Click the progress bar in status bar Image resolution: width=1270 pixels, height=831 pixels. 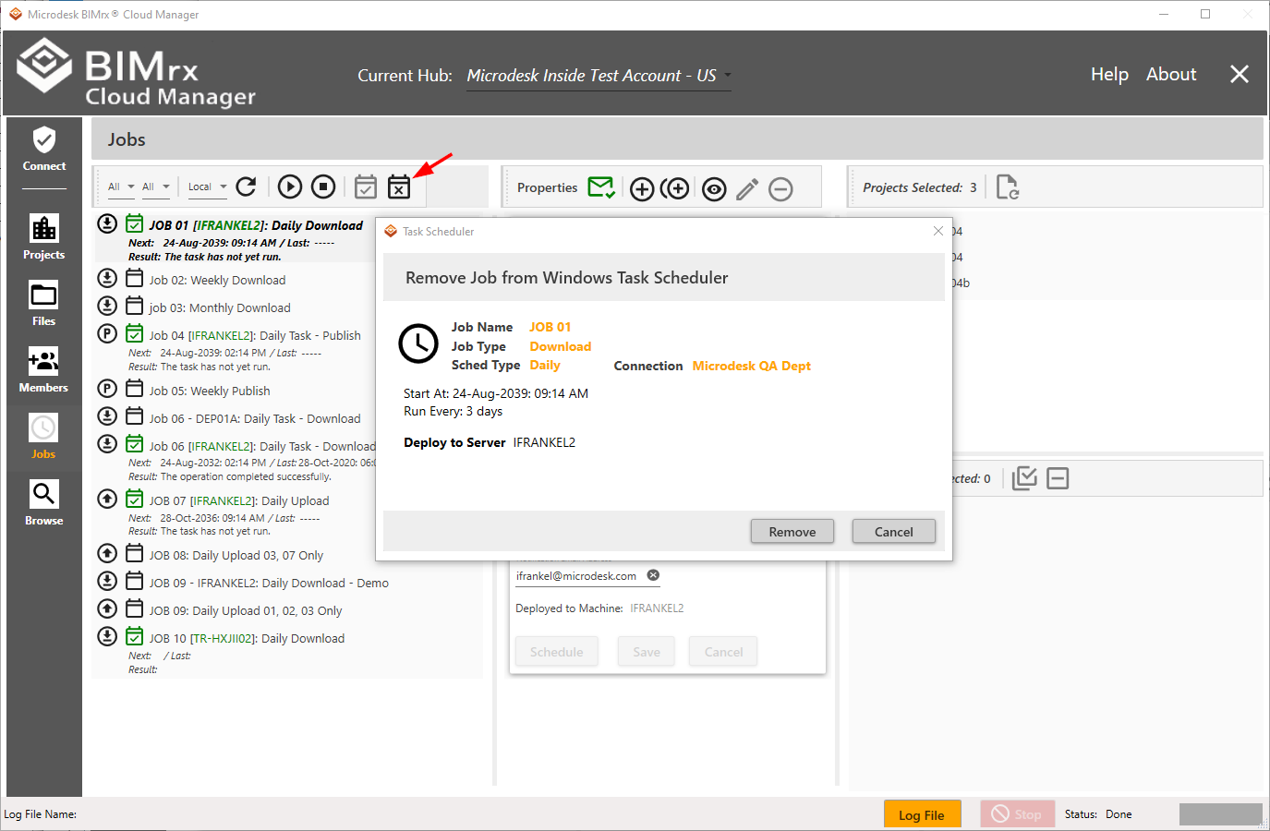1220,814
